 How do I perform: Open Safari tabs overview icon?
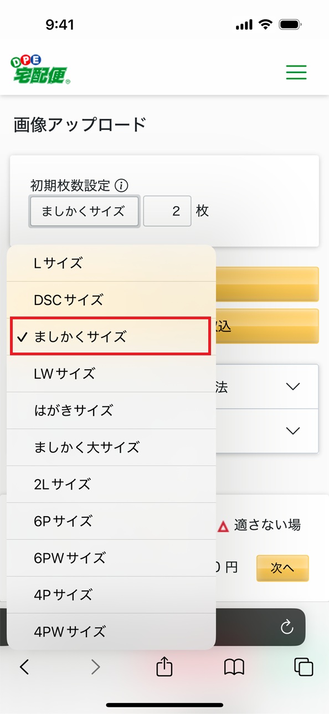pos(304,667)
